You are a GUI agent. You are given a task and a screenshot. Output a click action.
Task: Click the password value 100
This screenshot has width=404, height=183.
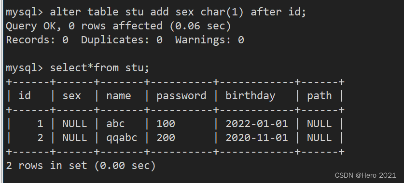tap(166, 124)
